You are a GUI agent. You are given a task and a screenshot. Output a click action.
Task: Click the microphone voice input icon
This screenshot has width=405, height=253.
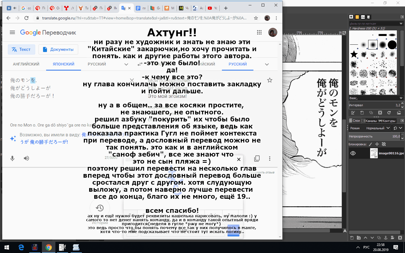tap(12, 158)
